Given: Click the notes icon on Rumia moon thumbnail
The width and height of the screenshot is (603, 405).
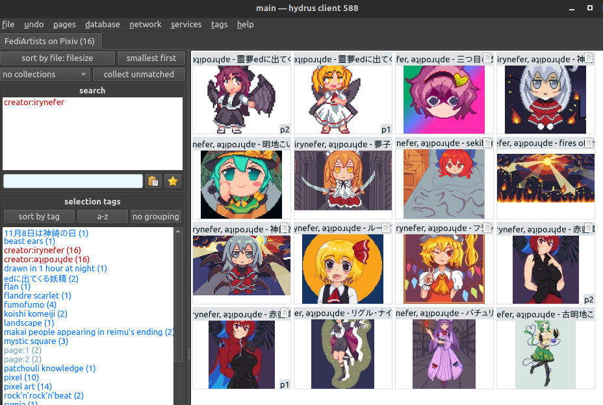Looking at the screenshot, I should pos(386,228).
